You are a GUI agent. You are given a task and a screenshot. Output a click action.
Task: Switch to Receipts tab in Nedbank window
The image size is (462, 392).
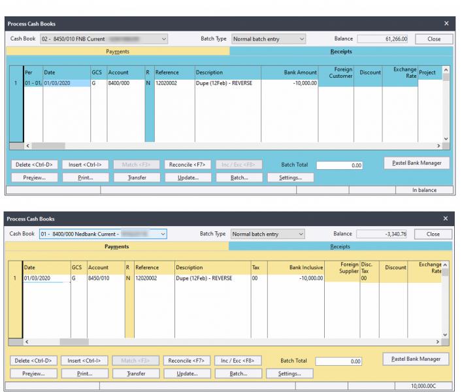pyautogui.click(x=358, y=247)
